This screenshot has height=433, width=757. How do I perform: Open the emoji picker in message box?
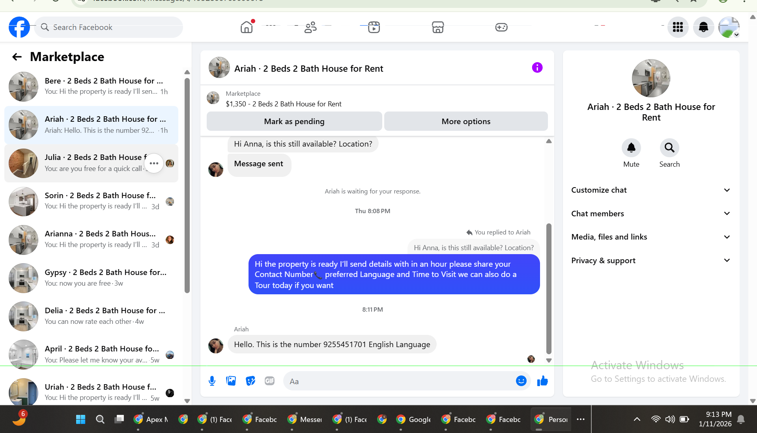tap(521, 381)
